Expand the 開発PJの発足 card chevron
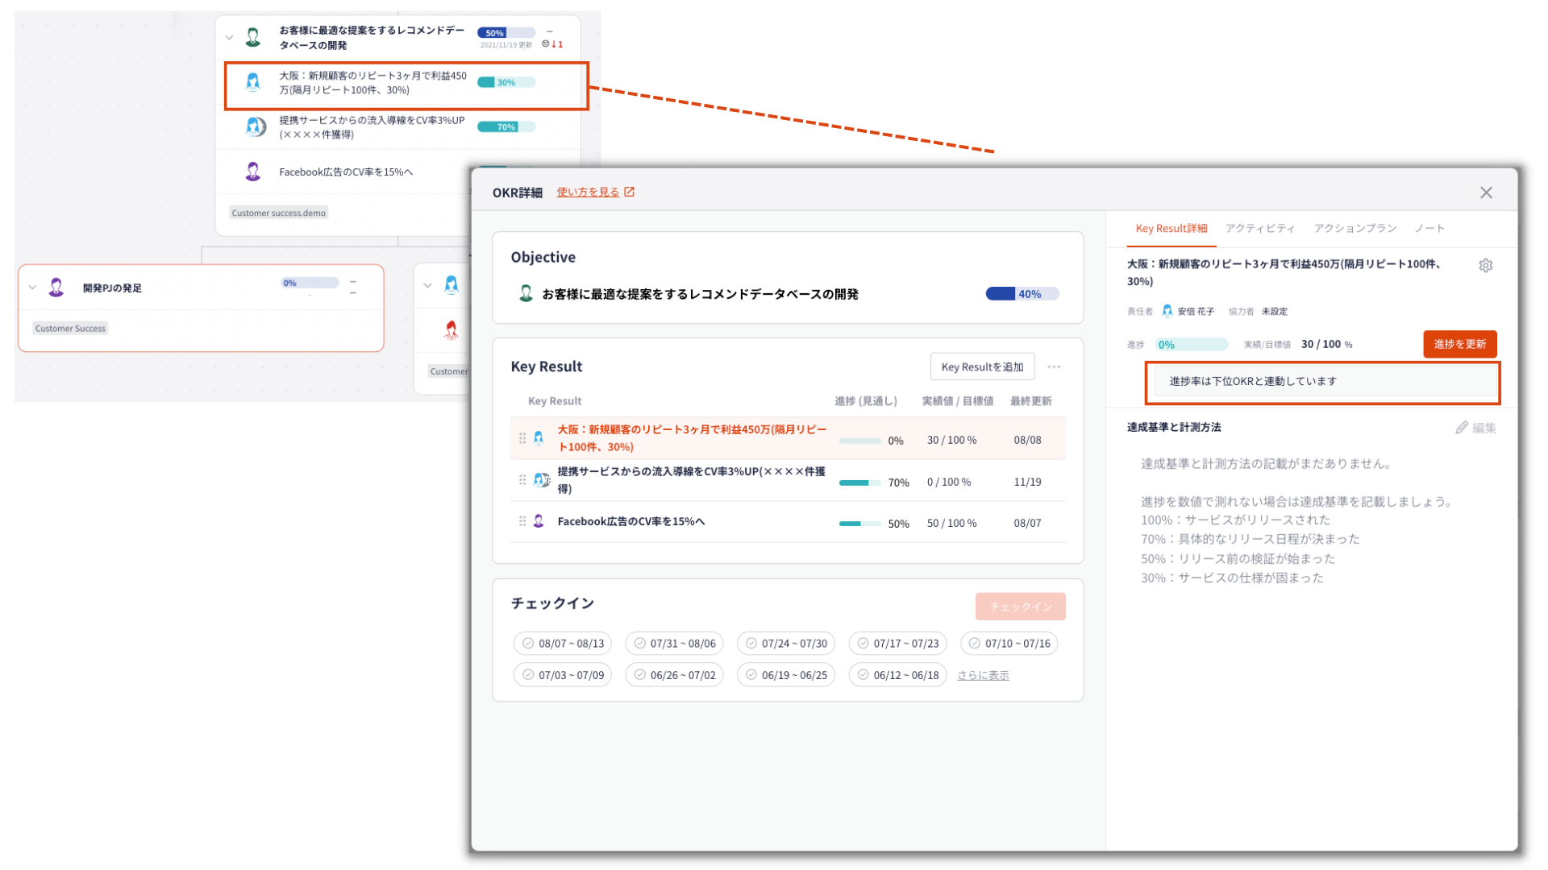 [x=32, y=288]
